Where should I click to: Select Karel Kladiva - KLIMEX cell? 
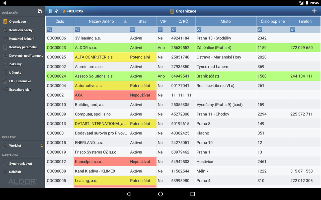tap(101, 171)
